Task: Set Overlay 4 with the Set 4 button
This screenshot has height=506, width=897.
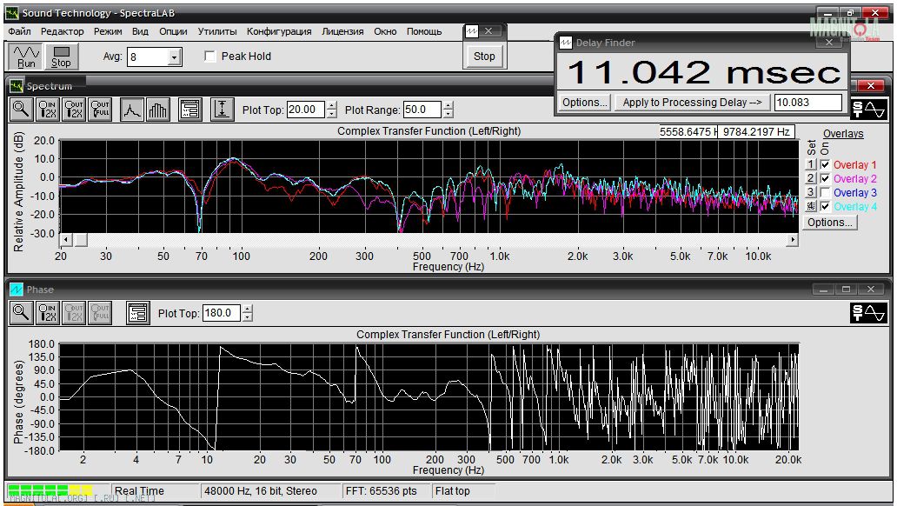Action: pyautogui.click(x=811, y=206)
